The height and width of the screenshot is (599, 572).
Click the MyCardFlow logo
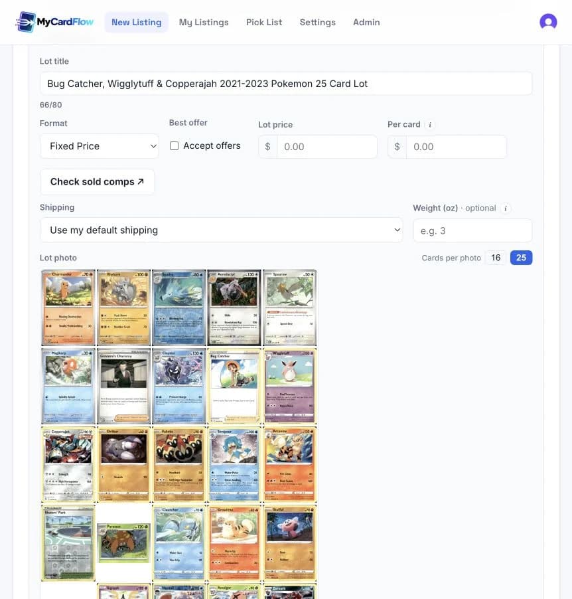tap(54, 22)
